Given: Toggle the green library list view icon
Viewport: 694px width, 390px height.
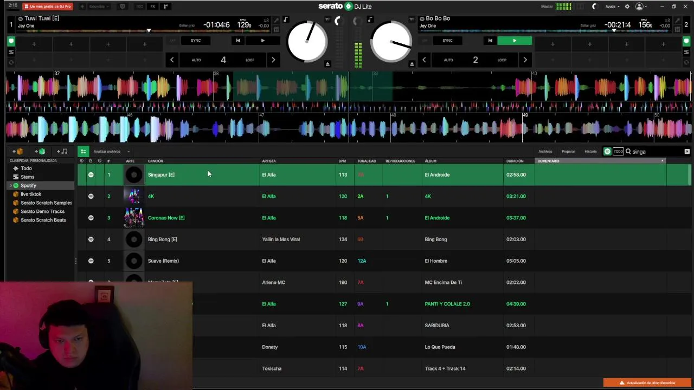Looking at the screenshot, I should click(x=83, y=152).
